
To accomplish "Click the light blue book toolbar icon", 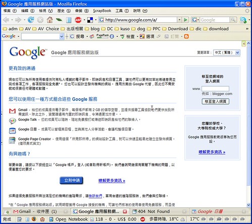I will (69, 20).
